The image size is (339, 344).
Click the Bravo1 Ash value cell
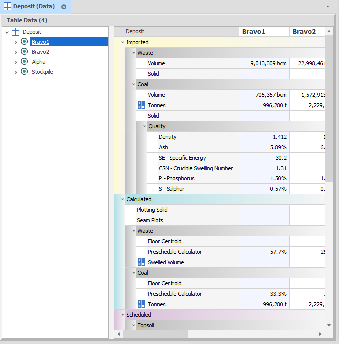pyautogui.click(x=264, y=147)
